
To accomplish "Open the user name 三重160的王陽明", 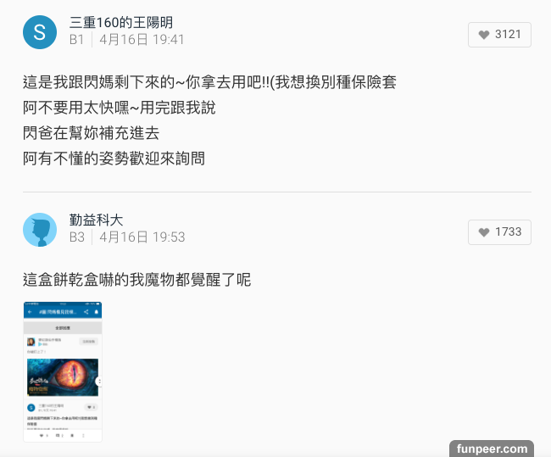I will 121,23.
